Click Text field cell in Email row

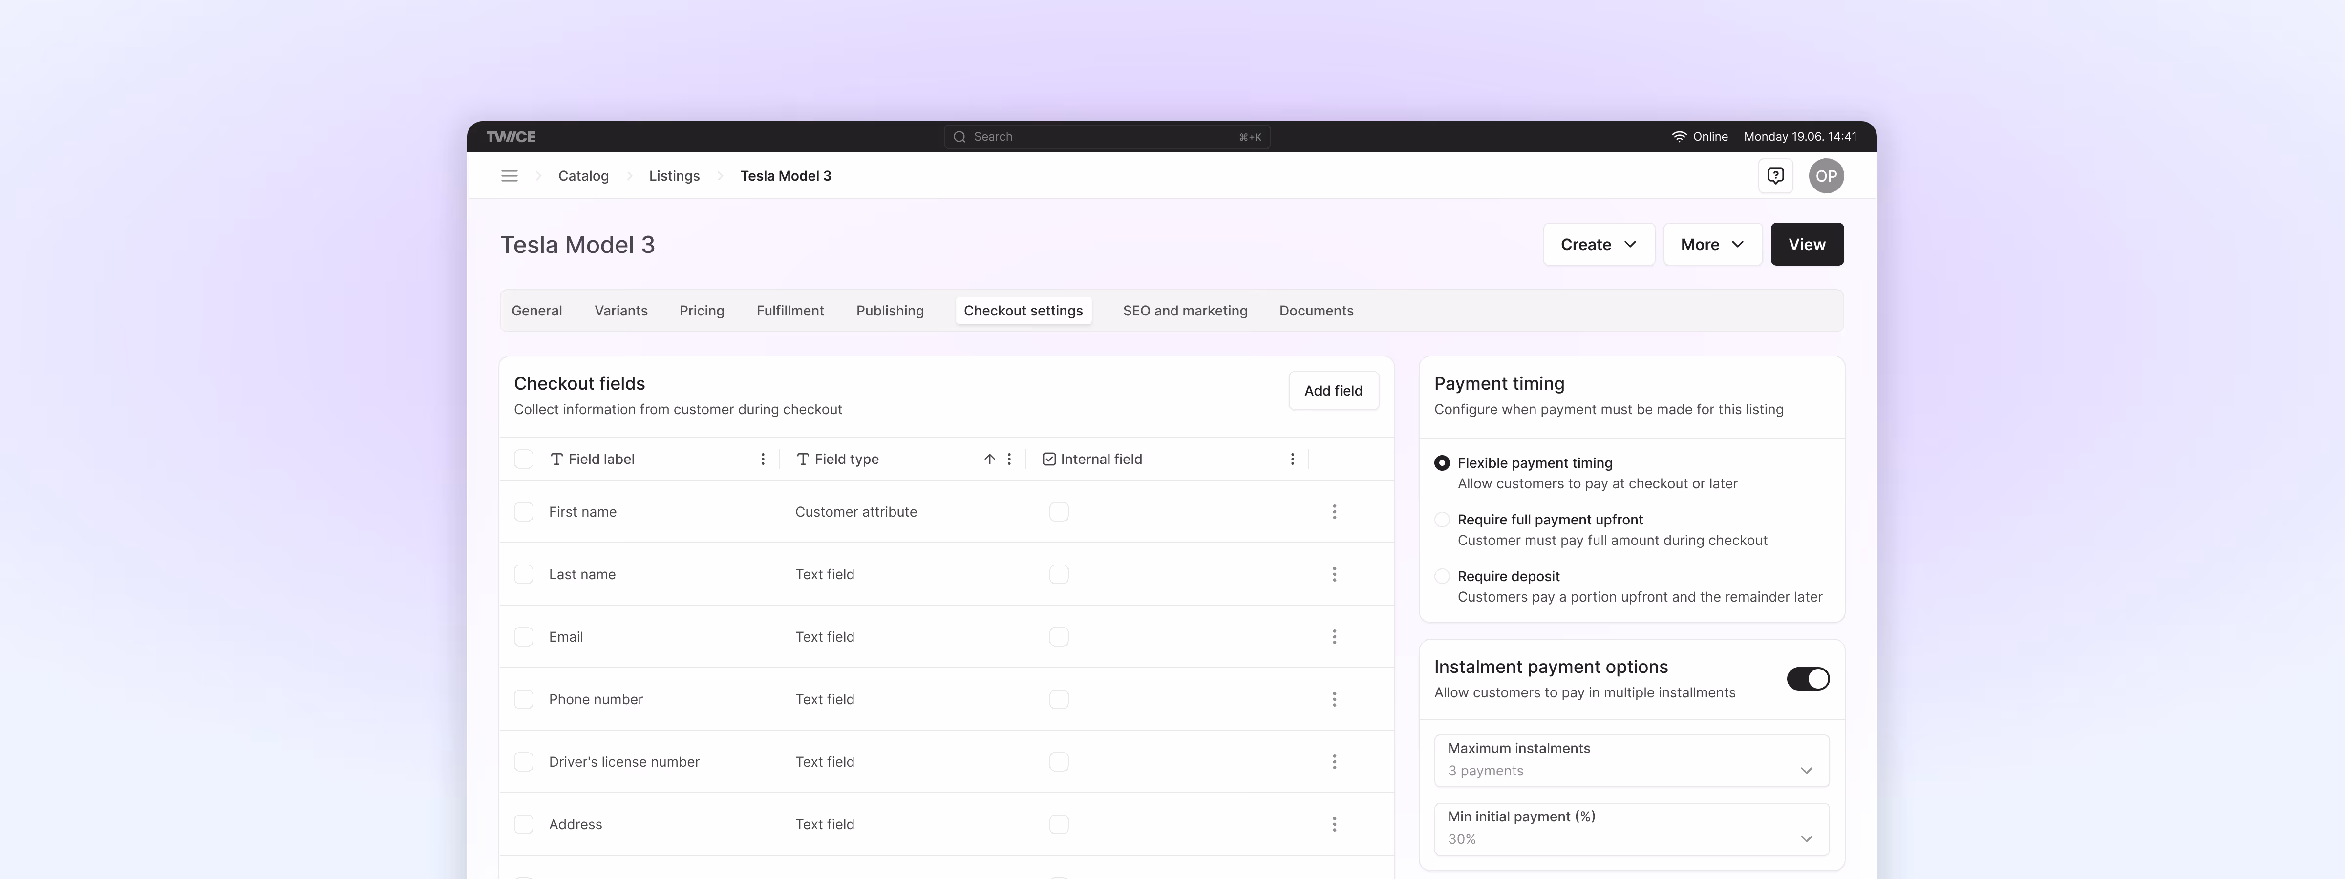coord(825,637)
